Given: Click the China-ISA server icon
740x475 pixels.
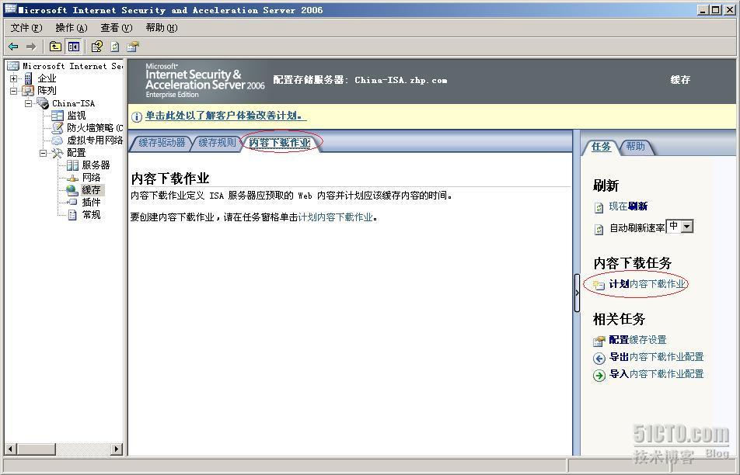Looking at the screenshot, I should [43, 102].
